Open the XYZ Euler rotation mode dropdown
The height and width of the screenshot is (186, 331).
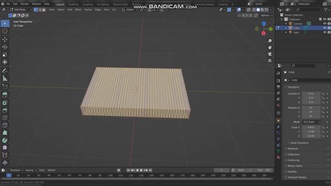pos(311,122)
